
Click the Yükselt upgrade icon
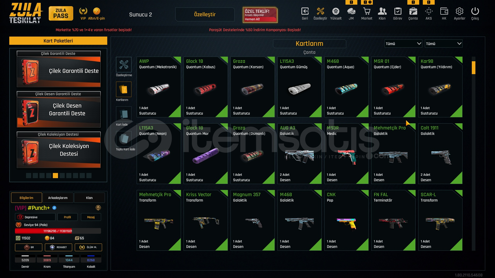tap(336, 11)
